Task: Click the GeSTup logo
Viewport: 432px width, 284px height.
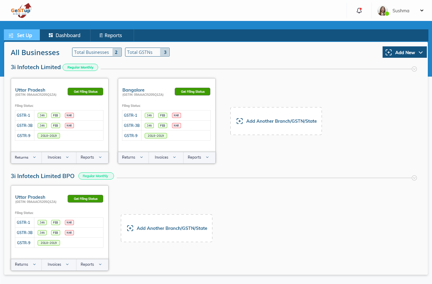Action: point(21,10)
